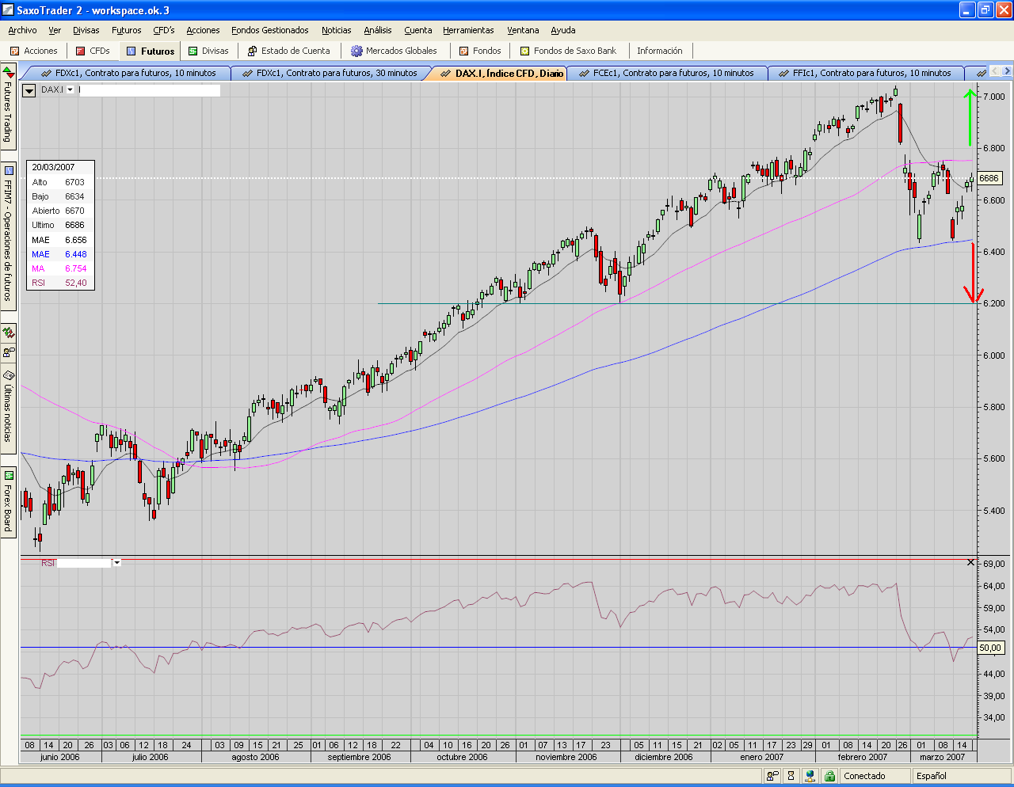
Task: Click the RSI 52,40 value in data box
Action: pos(76,283)
